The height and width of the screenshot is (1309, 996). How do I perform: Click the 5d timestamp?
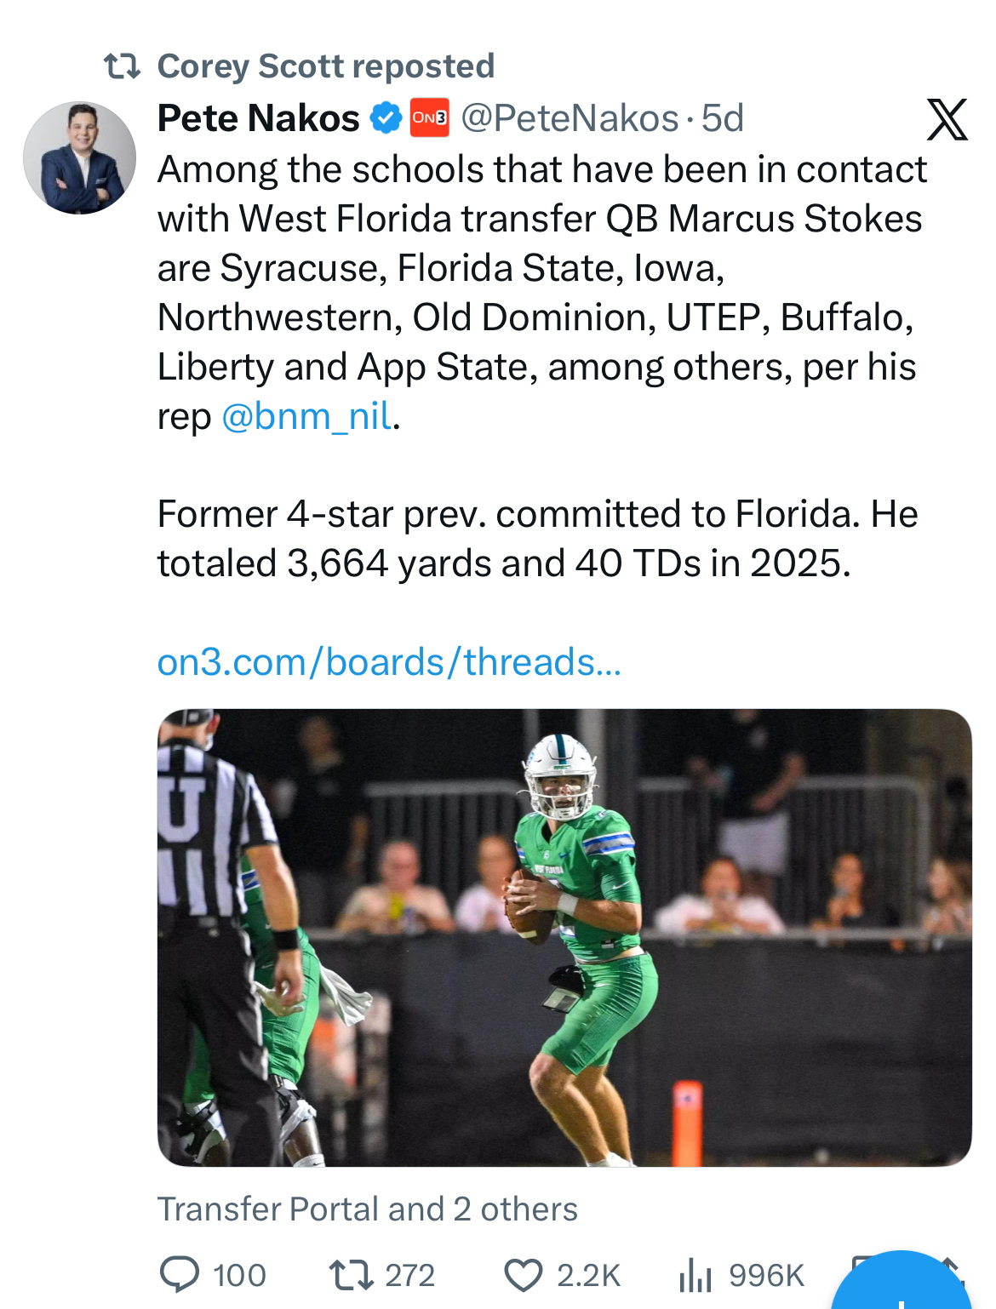pyautogui.click(x=723, y=118)
